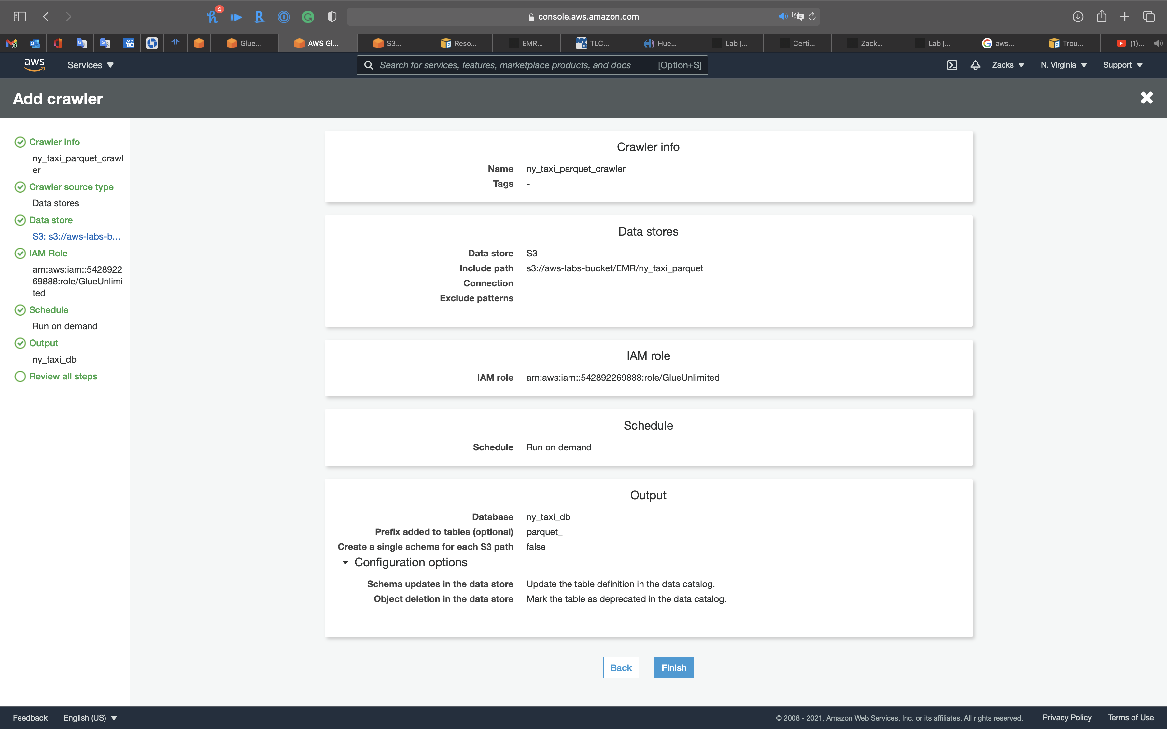Click the Back button
1167x729 pixels.
[x=621, y=667]
